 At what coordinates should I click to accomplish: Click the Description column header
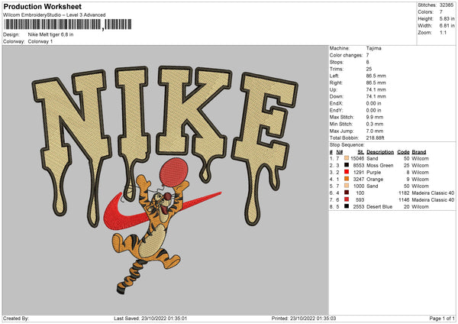tap(380, 152)
